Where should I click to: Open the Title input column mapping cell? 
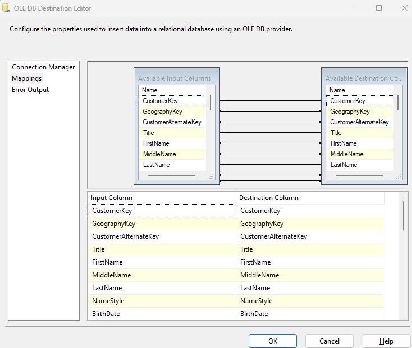[x=162, y=249]
